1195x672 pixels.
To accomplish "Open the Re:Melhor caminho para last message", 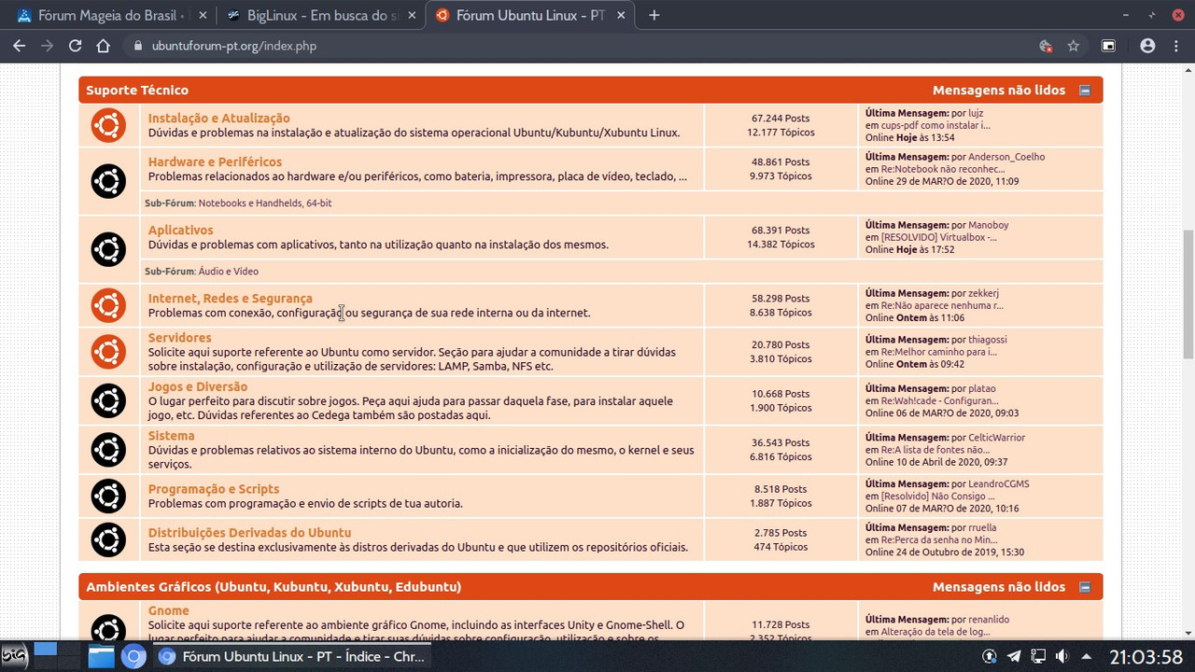I will tap(939, 352).
